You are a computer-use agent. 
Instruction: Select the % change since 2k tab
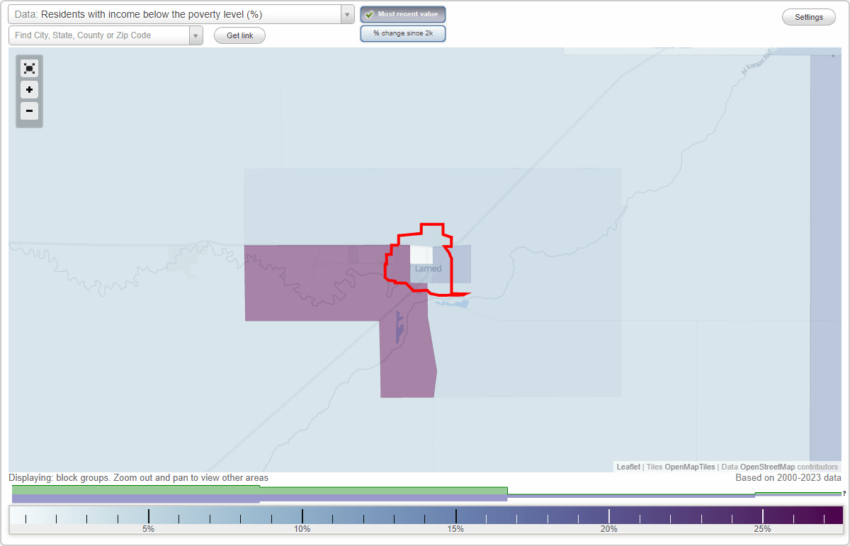[403, 33]
